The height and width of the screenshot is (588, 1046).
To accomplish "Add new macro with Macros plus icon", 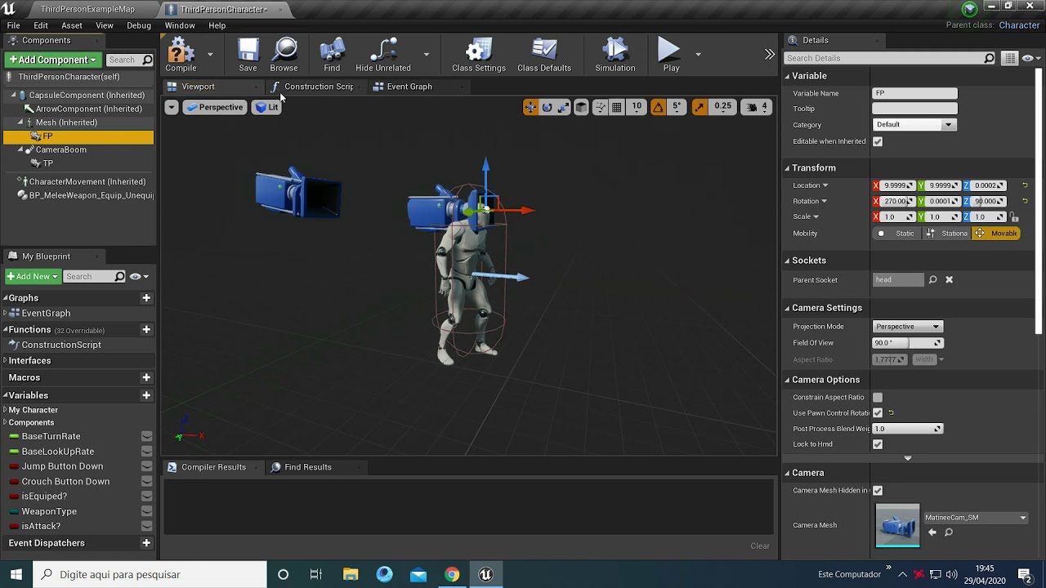I will tap(146, 378).
